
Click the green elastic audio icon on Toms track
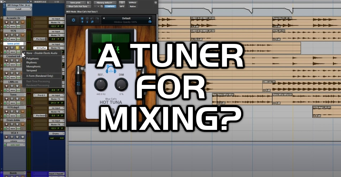(x=5, y=103)
